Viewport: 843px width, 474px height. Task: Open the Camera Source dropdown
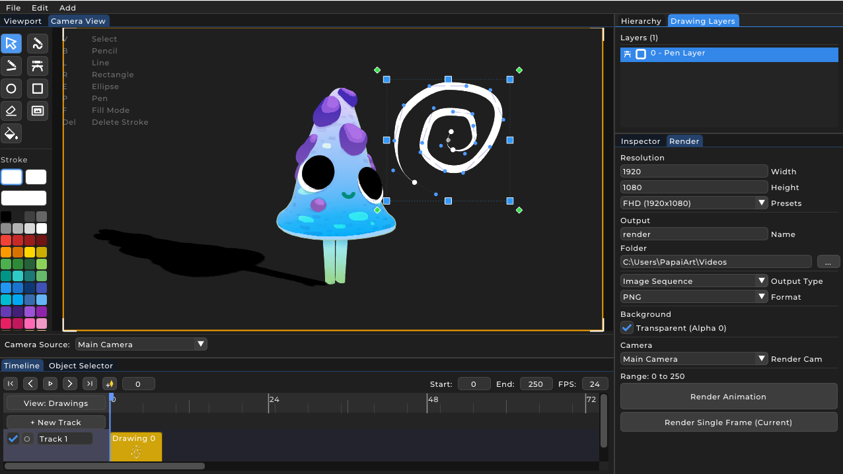tap(141, 344)
